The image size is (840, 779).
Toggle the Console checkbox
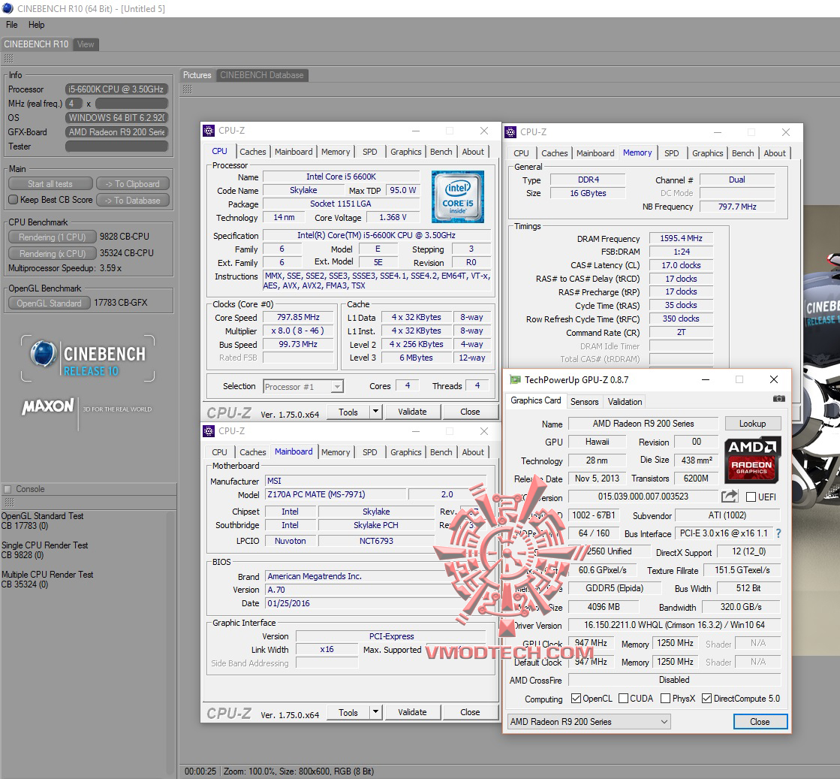[8, 489]
